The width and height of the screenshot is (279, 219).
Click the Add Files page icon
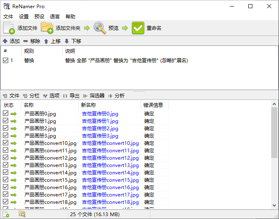pyautogui.click(x=9, y=28)
